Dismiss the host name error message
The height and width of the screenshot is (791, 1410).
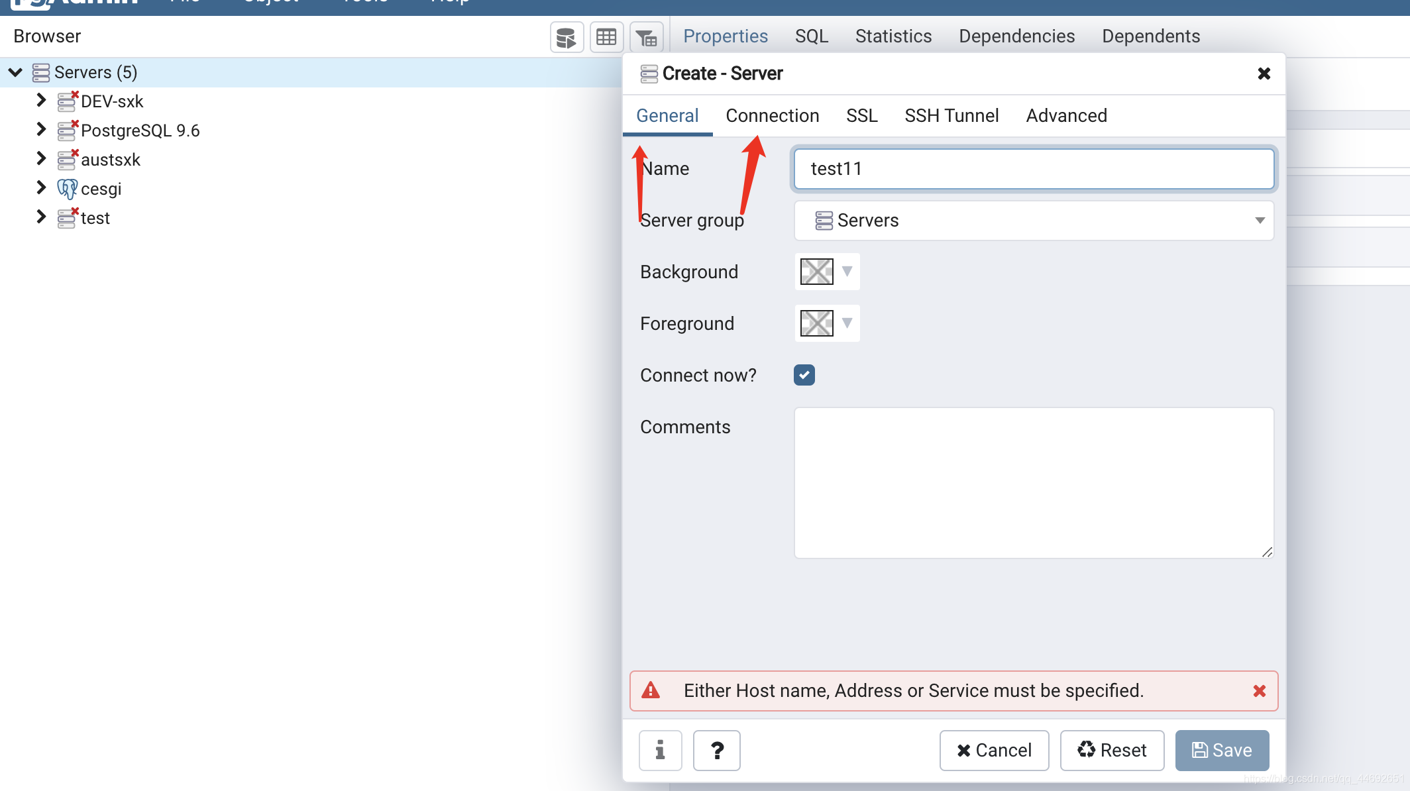[x=1259, y=691]
